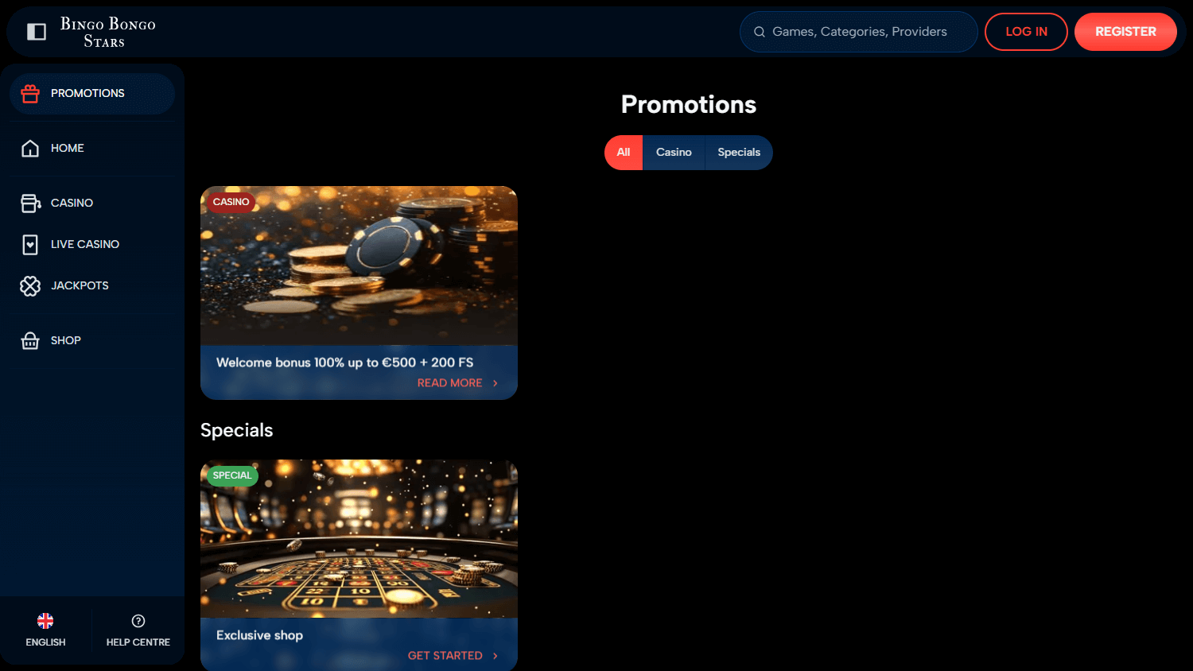Expand the welcome bonus via READ MORE chevron
Viewport: 1193px width, 671px height.
click(x=495, y=382)
